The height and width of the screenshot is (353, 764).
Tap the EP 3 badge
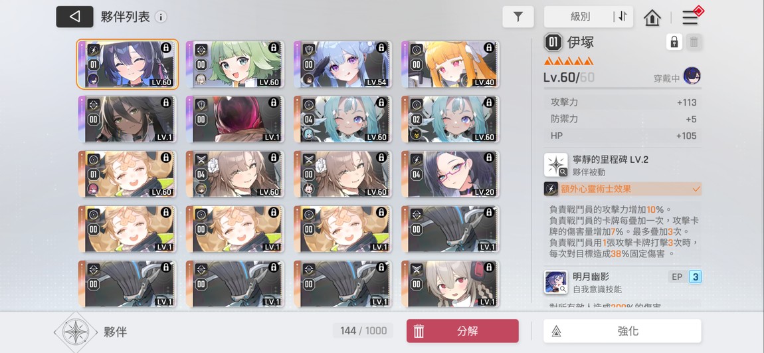point(684,277)
